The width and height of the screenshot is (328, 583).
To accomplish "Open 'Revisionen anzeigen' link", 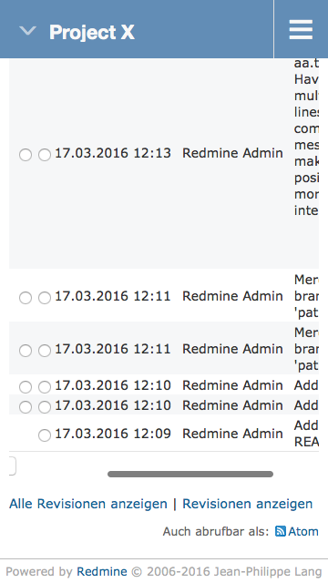I will click(x=247, y=504).
